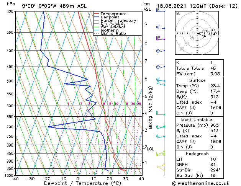Click the wind barb at 650 hPa
Image resolution: width=241 pixels, height=186 pixels.
click(161, 113)
